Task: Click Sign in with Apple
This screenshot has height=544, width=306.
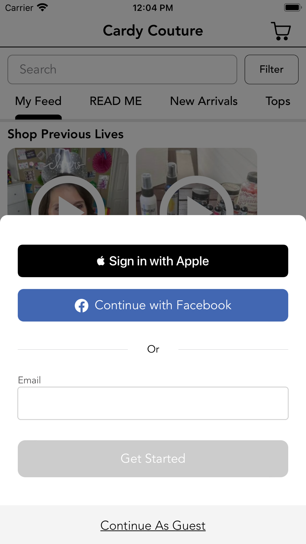Action: point(153,261)
